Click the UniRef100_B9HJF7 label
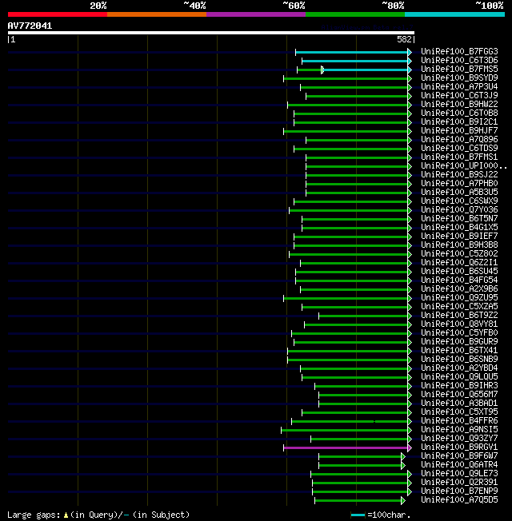 click(459, 131)
